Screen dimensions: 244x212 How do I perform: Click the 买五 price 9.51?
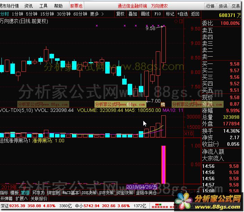[x=235, y=90]
